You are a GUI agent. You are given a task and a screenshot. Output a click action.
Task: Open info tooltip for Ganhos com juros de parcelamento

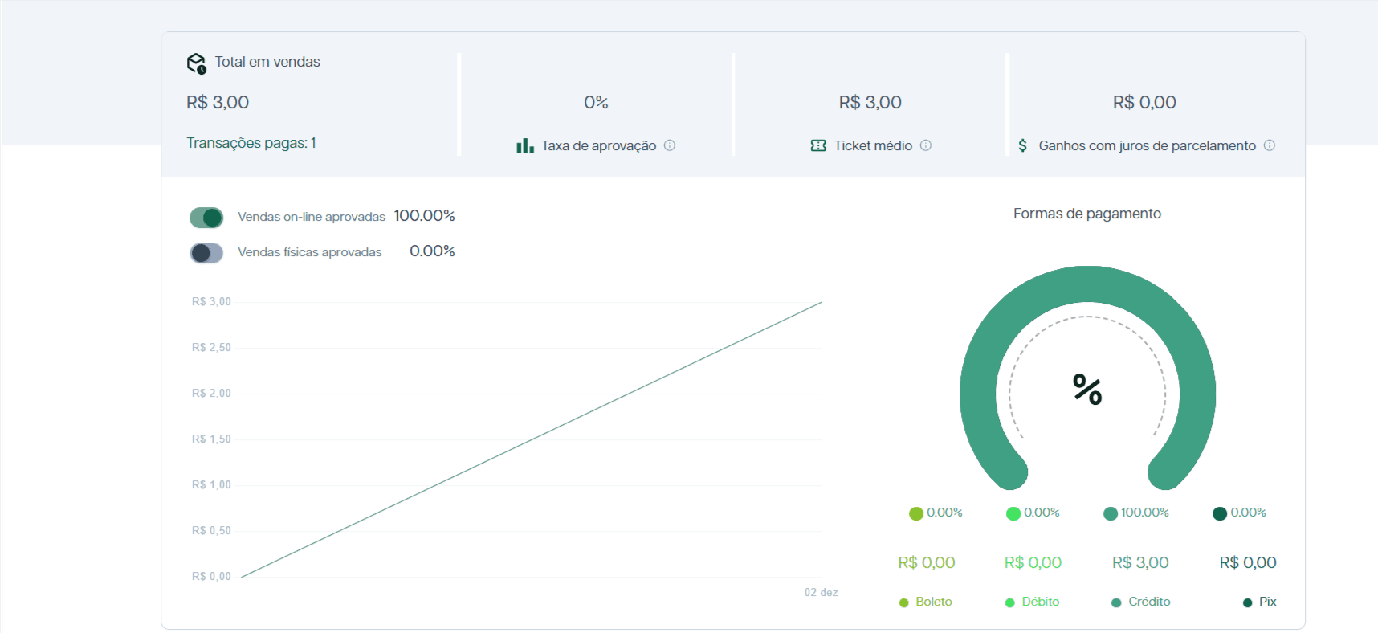pyautogui.click(x=1270, y=145)
